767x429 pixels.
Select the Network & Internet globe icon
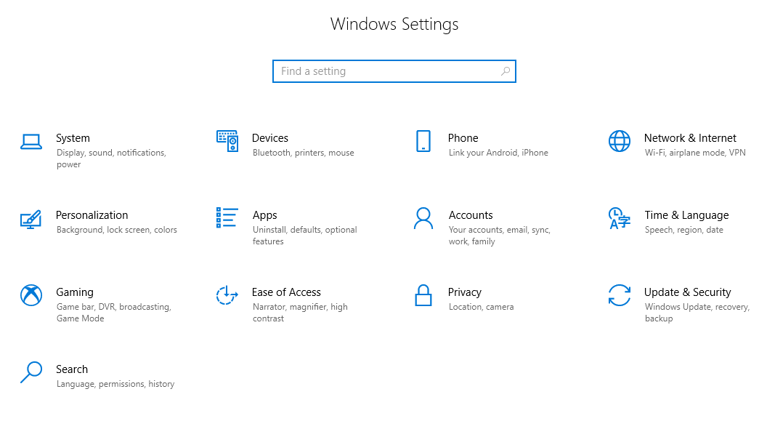pos(620,141)
